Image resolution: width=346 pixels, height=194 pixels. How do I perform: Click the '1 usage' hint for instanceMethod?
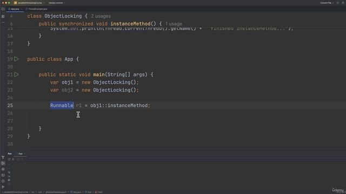pyautogui.click(x=174, y=24)
